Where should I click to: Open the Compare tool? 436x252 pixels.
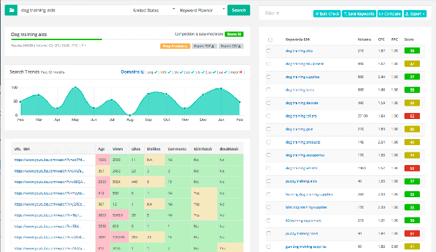pyautogui.click(x=390, y=13)
